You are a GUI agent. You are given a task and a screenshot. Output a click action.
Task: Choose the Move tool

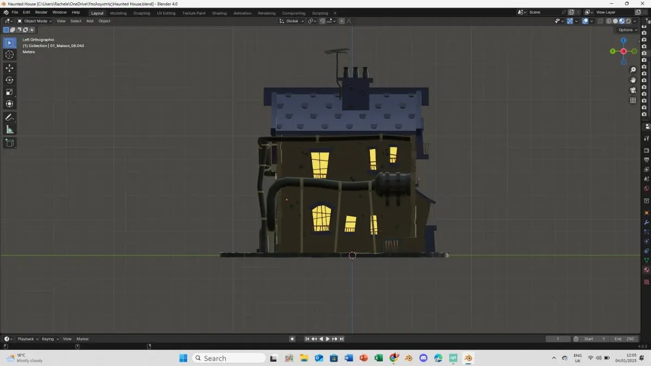10,68
